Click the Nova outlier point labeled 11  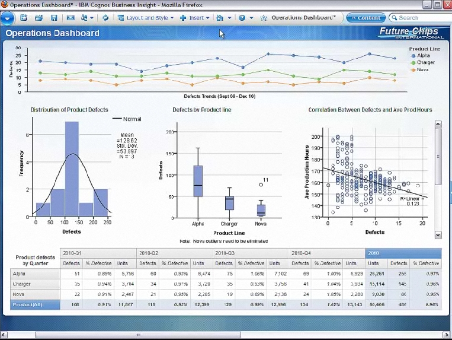(261, 185)
